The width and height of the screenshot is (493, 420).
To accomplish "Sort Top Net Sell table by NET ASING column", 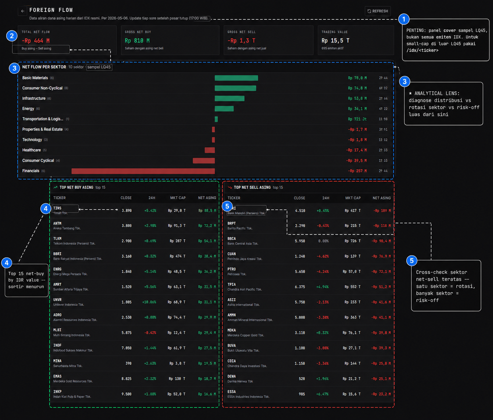I will [382, 198].
